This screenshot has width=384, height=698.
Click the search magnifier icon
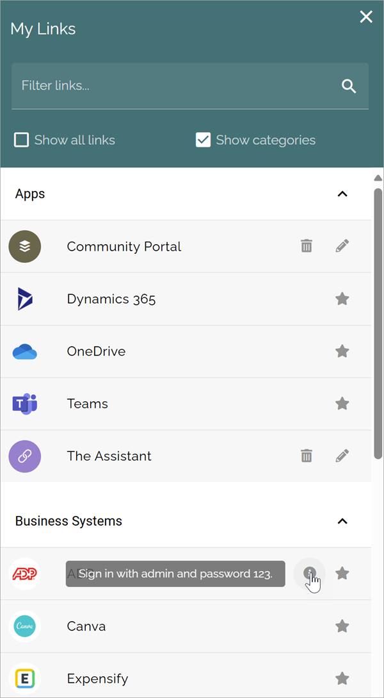(x=349, y=86)
